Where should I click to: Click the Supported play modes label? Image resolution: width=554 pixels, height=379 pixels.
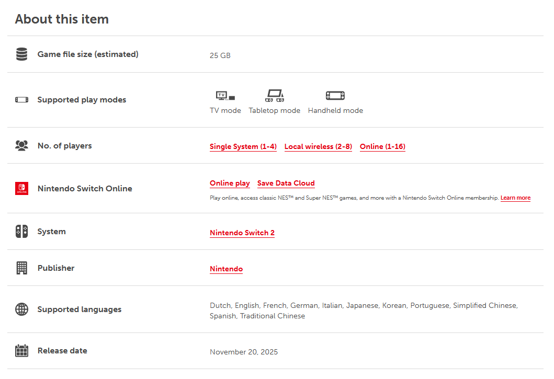pyautogui.click(x=82, y=100)
